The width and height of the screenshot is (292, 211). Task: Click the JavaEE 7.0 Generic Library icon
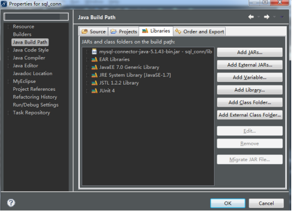point(94,67)
